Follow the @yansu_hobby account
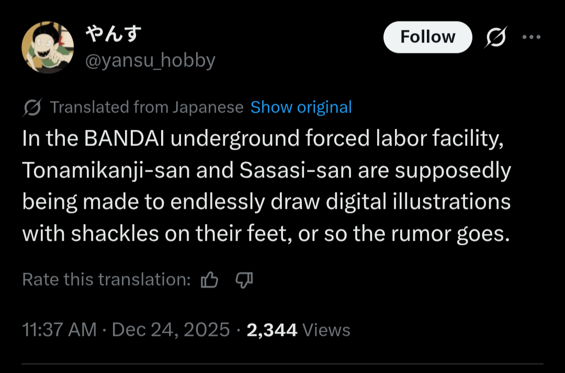The width and height of the screenshot is (565, 373). pos(427,37)
